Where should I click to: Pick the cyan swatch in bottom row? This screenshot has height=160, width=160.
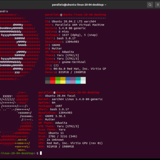[78, 82]
